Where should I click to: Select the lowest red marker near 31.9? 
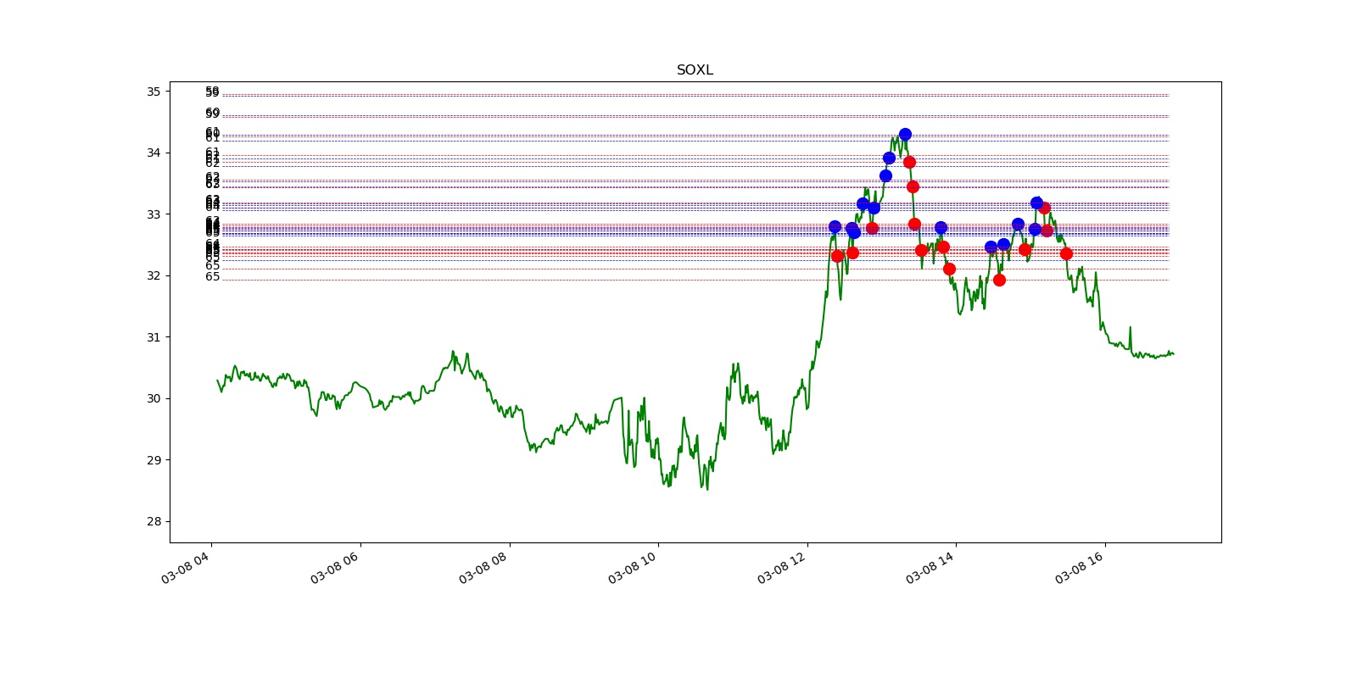tap(999, 280)
